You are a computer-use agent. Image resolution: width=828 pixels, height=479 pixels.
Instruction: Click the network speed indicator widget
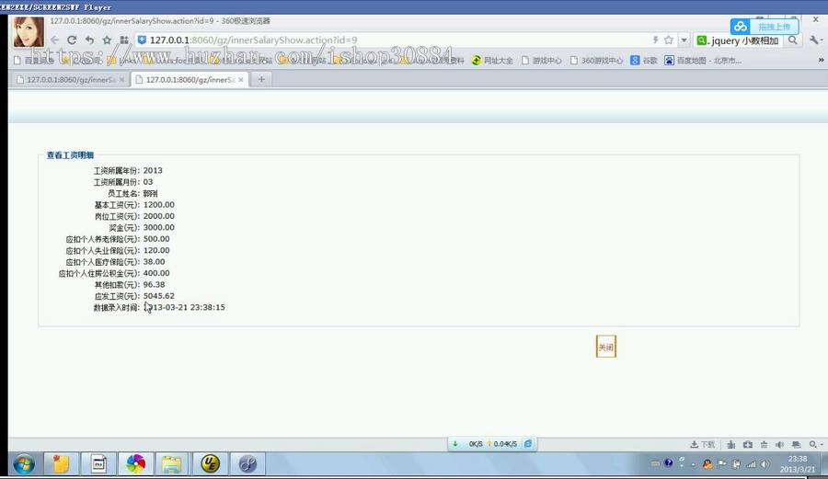point(492,444)
